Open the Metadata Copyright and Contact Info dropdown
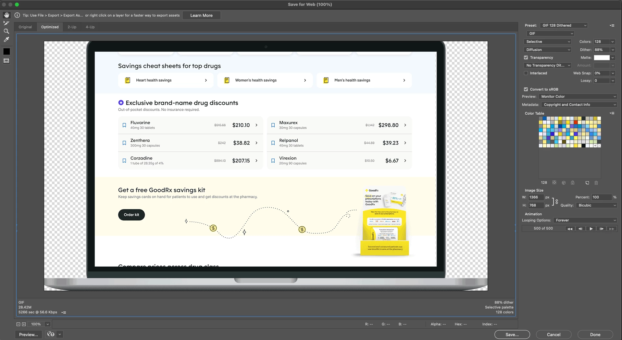 click(579, 105)
